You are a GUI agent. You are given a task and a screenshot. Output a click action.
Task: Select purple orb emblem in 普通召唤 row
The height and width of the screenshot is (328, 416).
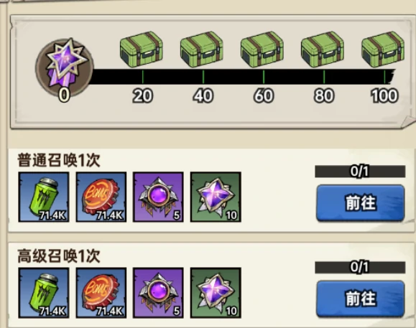[x=158, y=197]
